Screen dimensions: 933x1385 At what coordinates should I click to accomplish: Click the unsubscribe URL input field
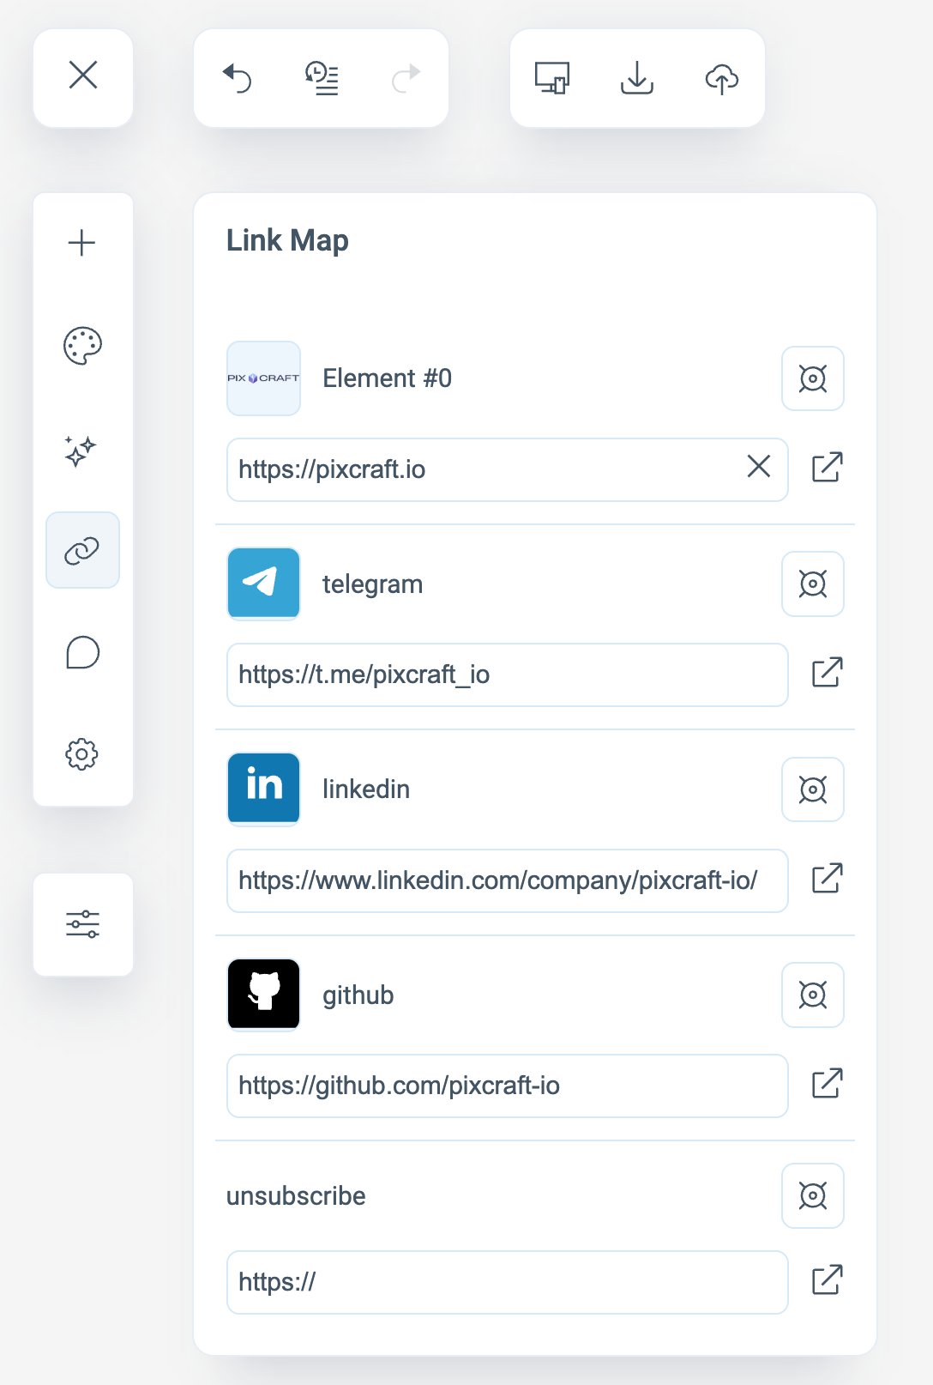[x=507, y=1282]
